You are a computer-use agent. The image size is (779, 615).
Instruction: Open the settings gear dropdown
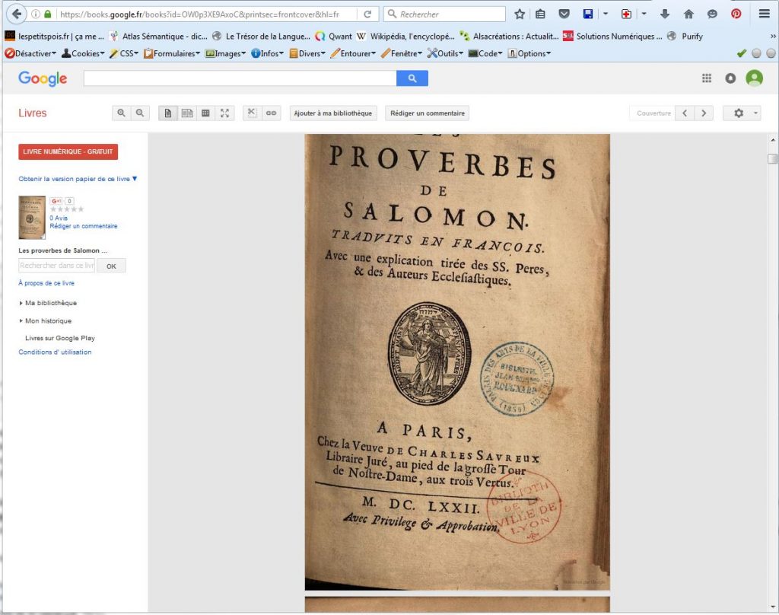point(742,113)
